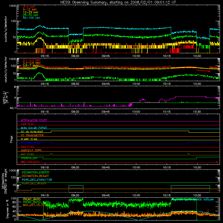Select the 12-25 keV legend label
This screenshot has height=223, width=223.
pos(31,12)
